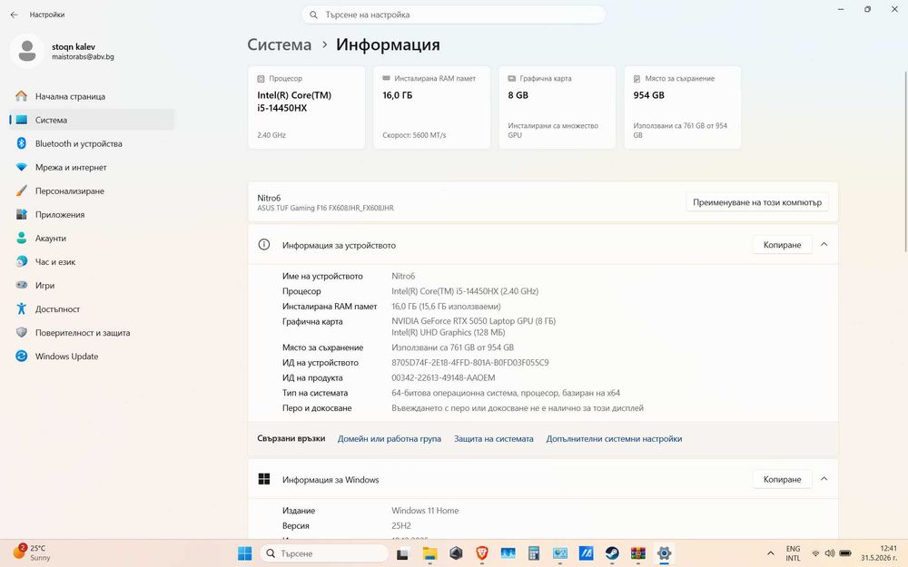Open the Графична карта card

[558, 107]
